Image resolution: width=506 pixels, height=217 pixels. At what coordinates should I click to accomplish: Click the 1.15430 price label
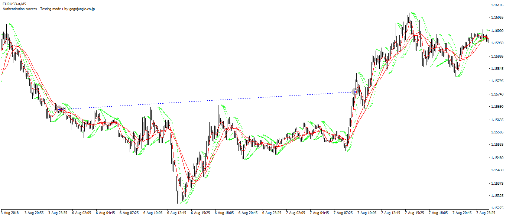(x=497, y=171)
